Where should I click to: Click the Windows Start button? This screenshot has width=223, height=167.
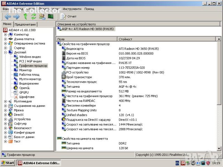[8, 163]
